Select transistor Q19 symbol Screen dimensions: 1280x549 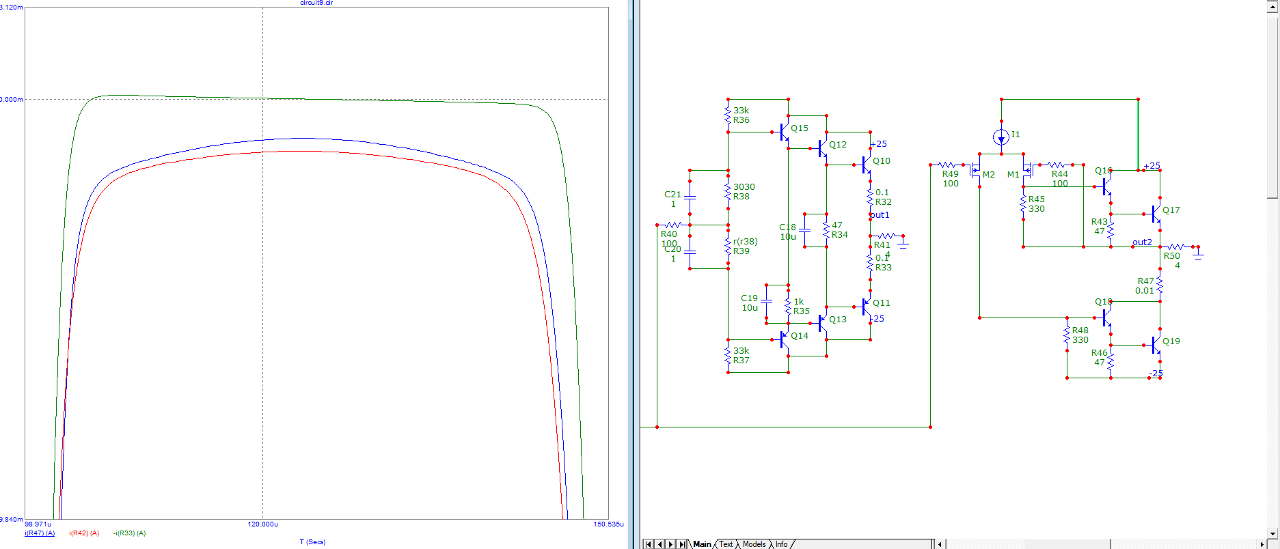click(x=1156, y=345)
